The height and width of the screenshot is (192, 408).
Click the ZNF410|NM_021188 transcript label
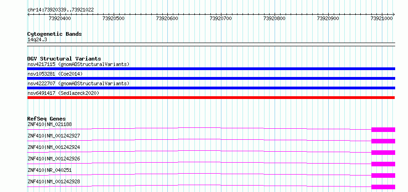coord(50,124)
